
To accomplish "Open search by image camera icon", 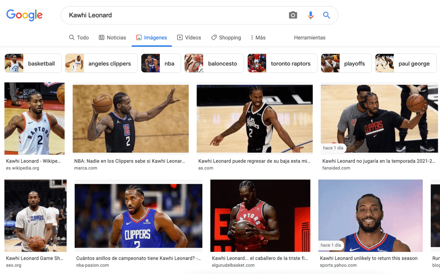I will tap(293, 15).
